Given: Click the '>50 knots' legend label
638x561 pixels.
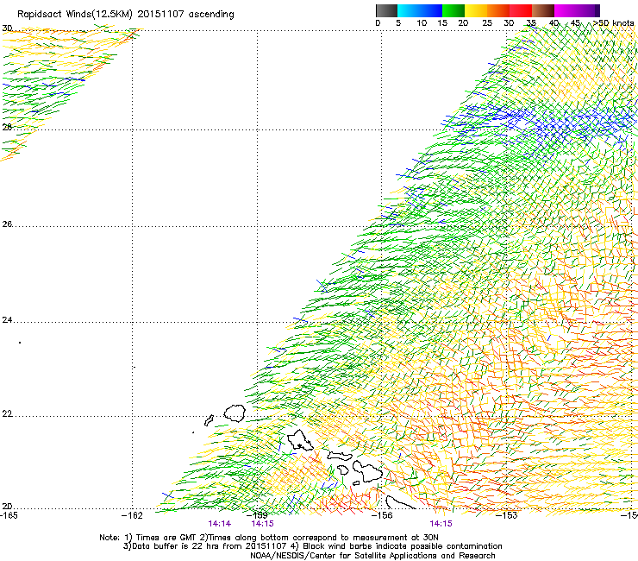Looking at the screenshot, I should pyautogui.click(x=614, y=23).
